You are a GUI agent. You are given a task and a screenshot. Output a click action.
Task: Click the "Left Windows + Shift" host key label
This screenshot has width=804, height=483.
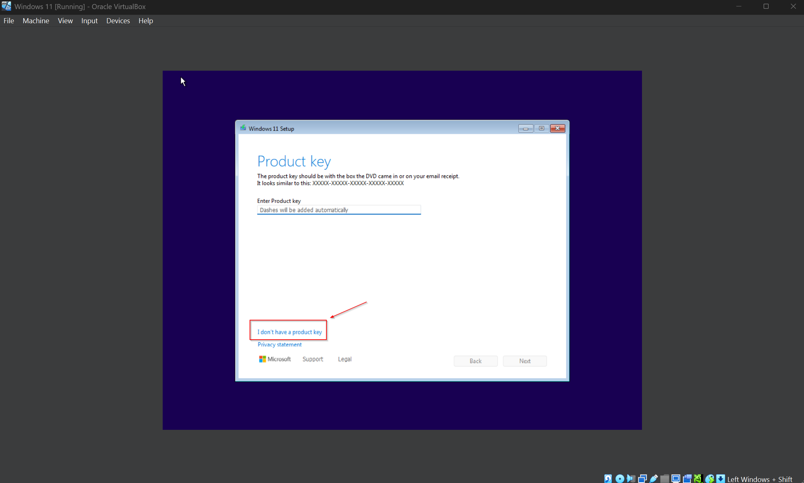[x=760, y=479]
